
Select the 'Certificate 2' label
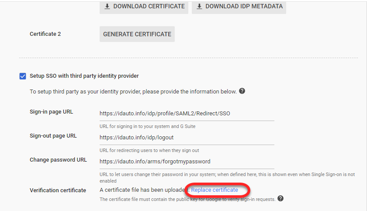(45, 34)
